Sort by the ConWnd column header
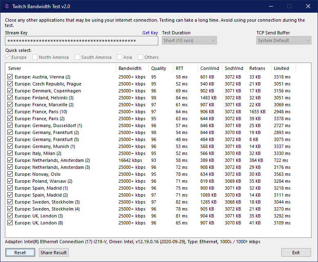The image size is (318, 262). [210, 68]
